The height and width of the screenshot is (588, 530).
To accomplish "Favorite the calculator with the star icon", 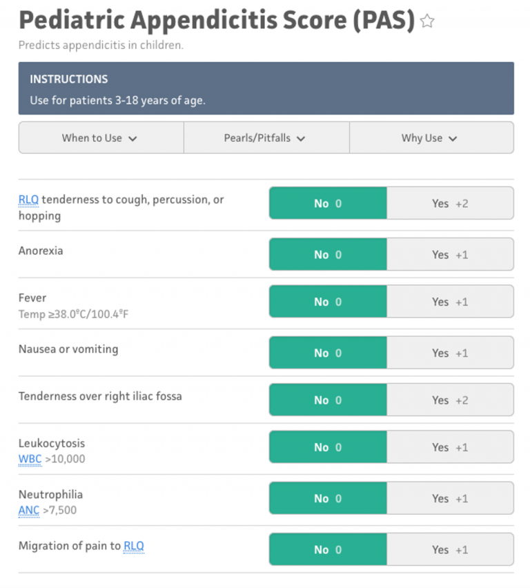I will (x=427, y=21).
